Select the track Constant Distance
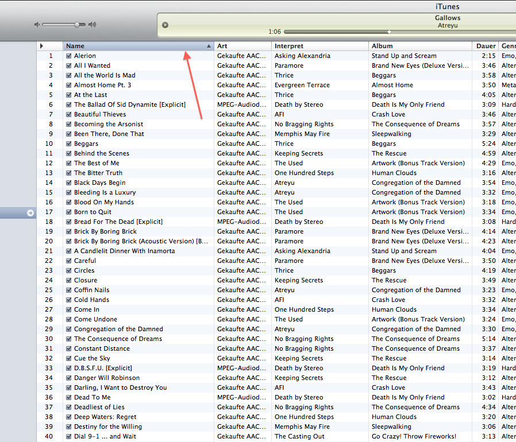Screen dimensions: 516x442 [x=102, y=348]
